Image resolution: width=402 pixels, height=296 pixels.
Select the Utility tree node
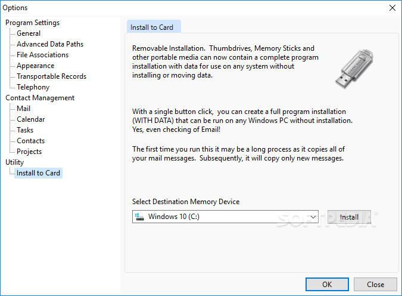point(15,162)
